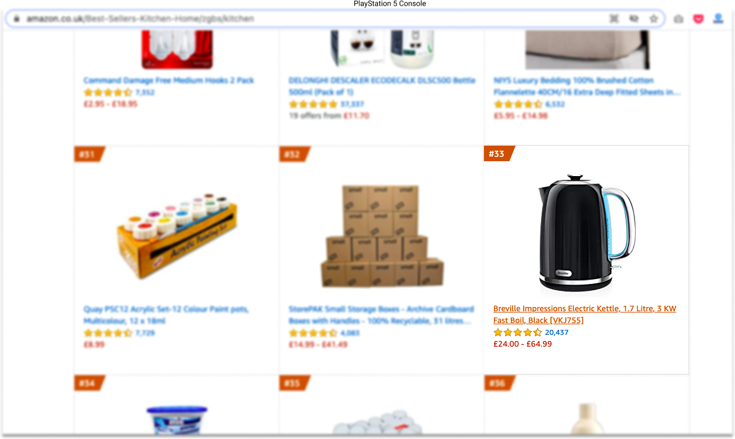This screenshot has height=439, width=735.
Task: Click the padlock site security icon
Action: tap(16, 19)
